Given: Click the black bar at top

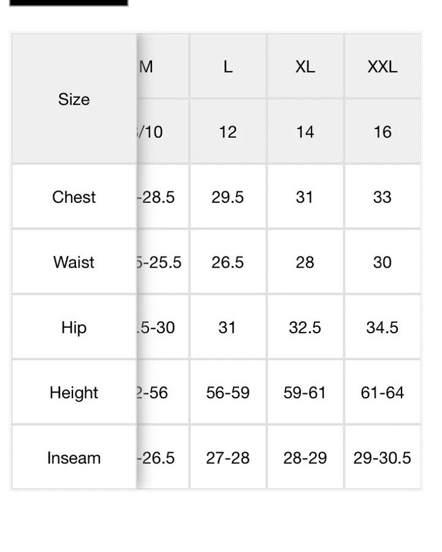Looking at the screenshot, I should (69, 3).
